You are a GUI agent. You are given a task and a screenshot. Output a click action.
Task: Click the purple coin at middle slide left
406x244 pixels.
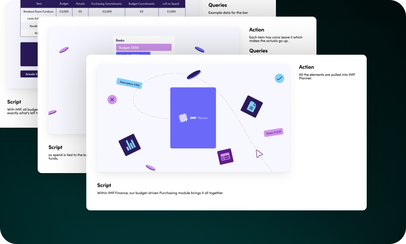pyautogui.click(x=64, y=50)
